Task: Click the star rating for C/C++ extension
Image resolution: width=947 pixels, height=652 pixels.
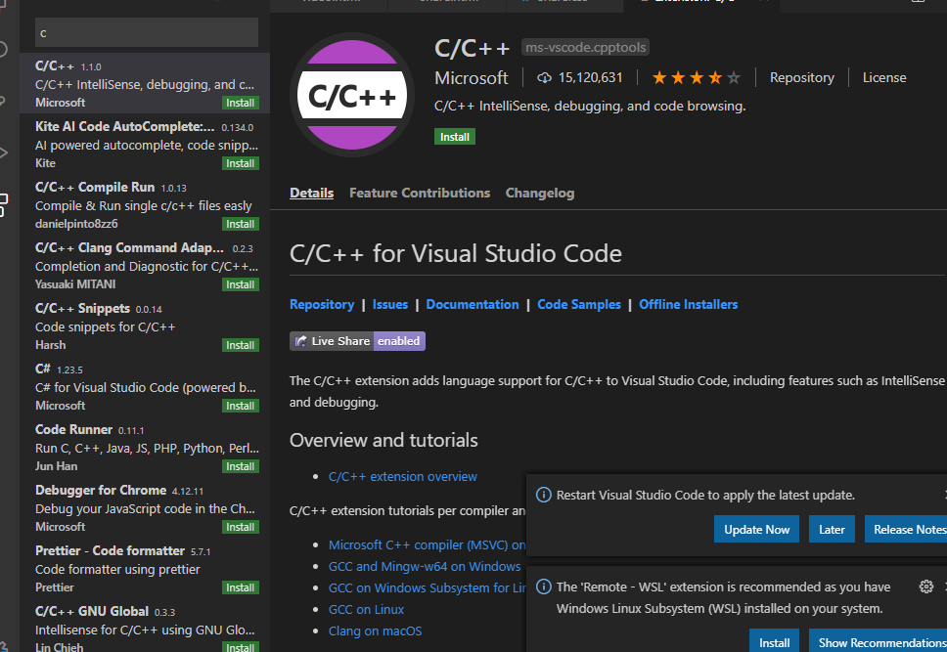Action: click(x=696, y=78)
